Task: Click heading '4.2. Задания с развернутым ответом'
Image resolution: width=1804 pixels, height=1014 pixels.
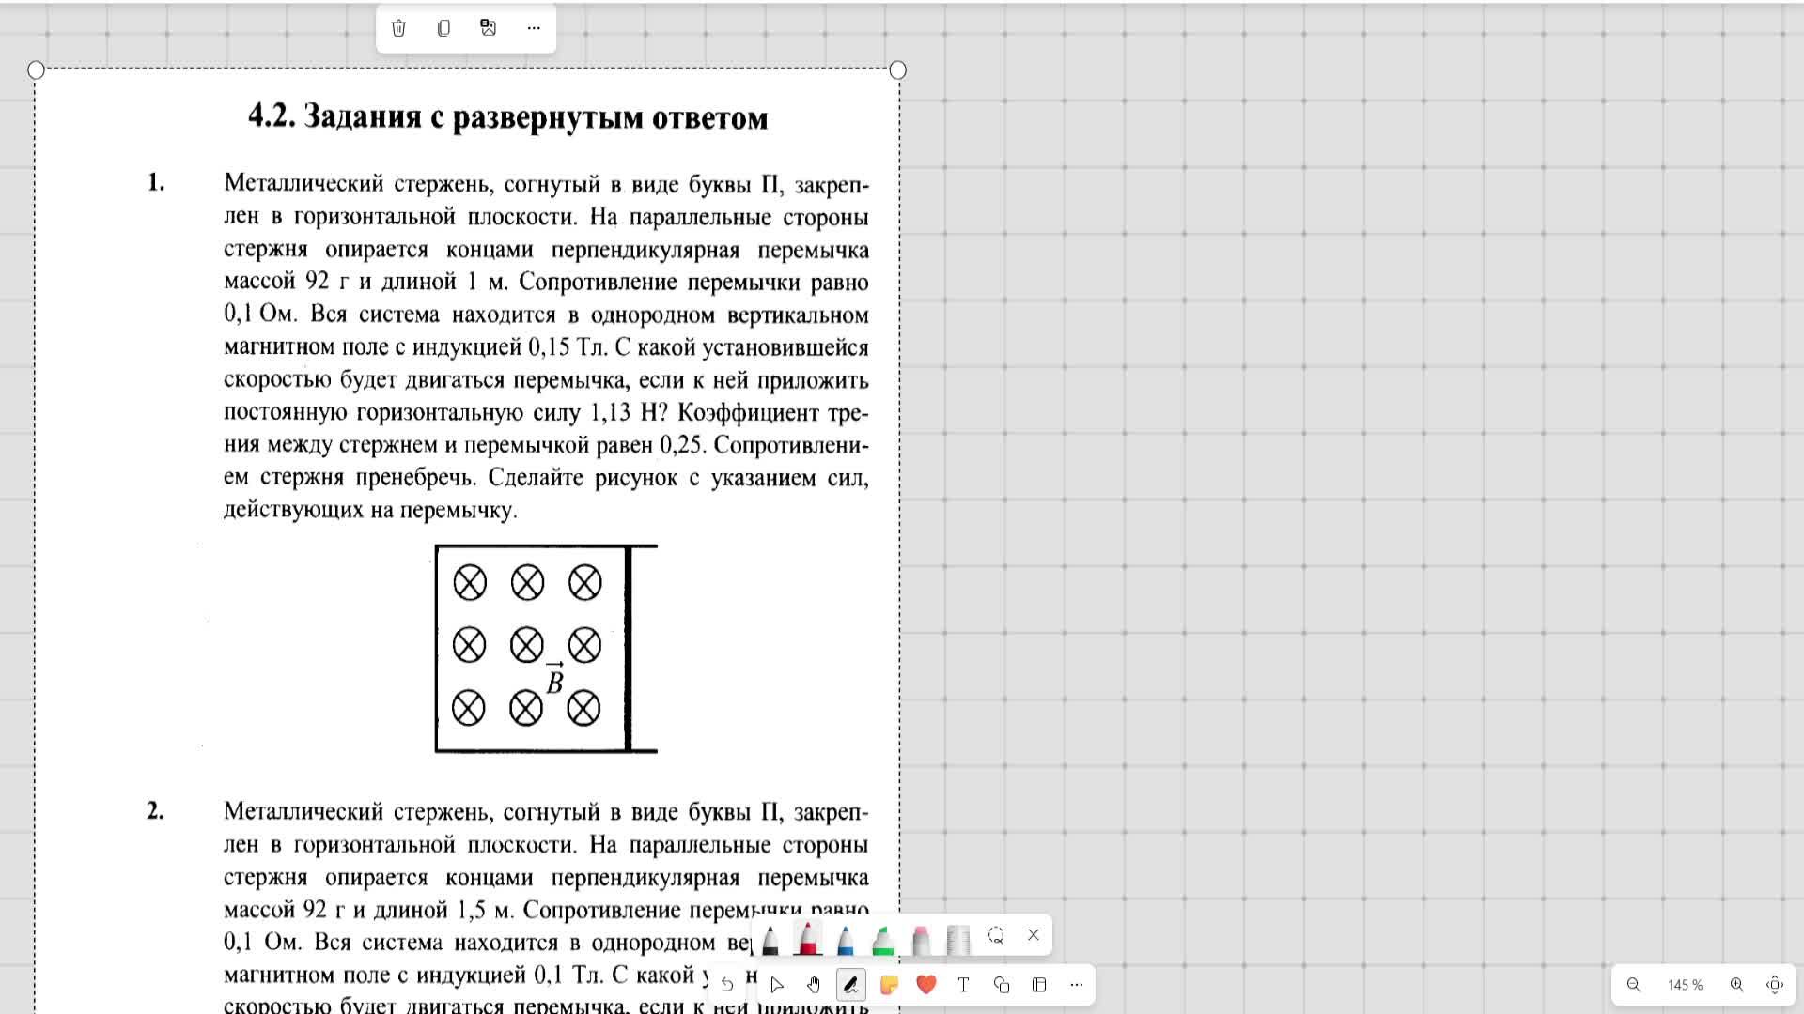Action: point(508,116)
